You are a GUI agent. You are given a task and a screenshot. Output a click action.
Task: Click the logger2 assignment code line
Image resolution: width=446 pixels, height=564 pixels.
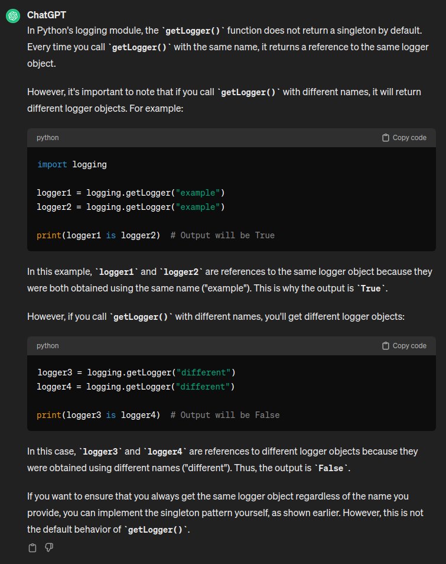[x=131, y=207]
